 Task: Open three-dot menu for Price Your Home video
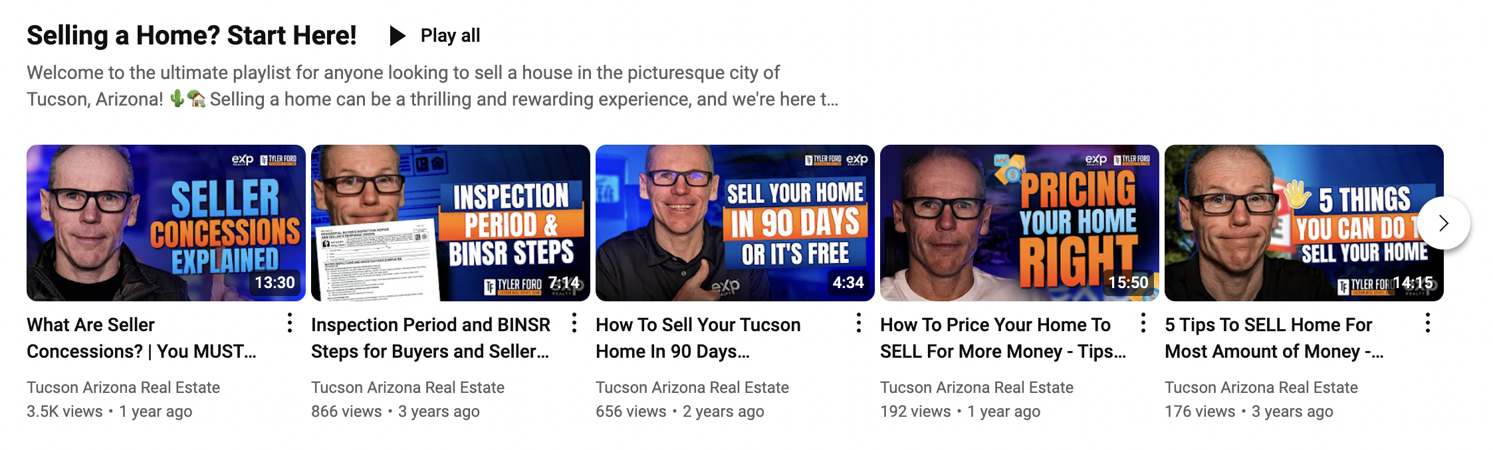[1143, 323]
